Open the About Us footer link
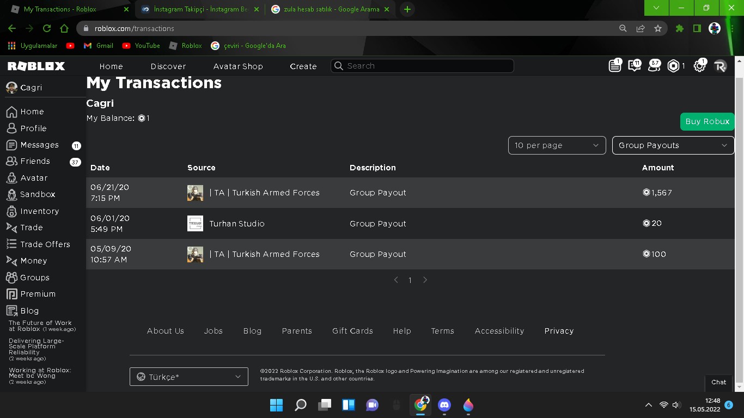This screenshot has height=418, width=744. tap(166, 331)
